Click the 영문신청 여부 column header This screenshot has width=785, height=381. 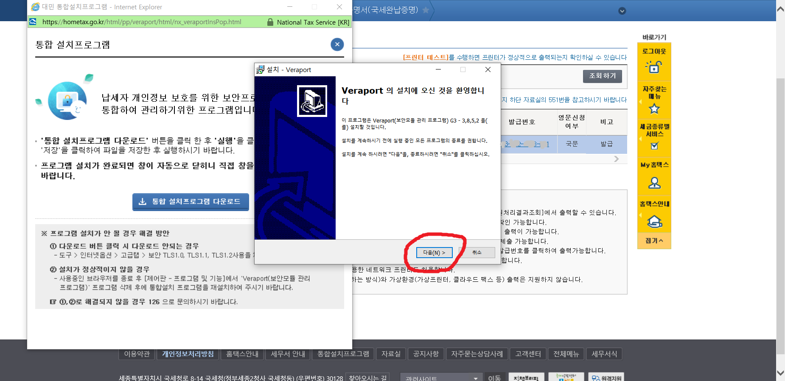[x=572, y=122]
